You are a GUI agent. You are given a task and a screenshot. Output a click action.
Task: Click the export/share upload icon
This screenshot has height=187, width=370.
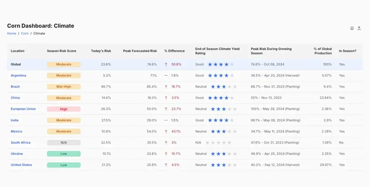359,28
